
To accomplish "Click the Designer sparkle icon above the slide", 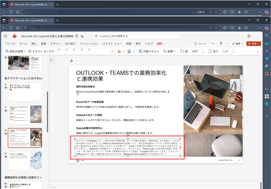I will point(72,61).
